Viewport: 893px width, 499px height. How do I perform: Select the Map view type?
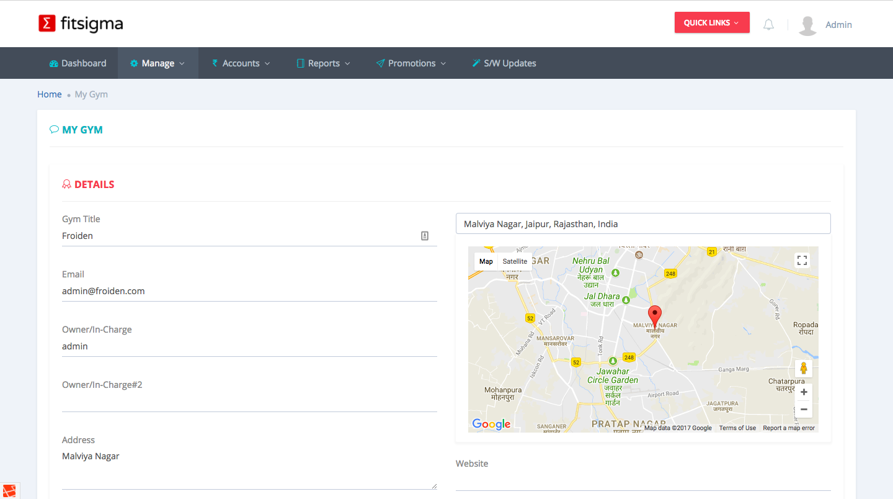click(486, 261)
